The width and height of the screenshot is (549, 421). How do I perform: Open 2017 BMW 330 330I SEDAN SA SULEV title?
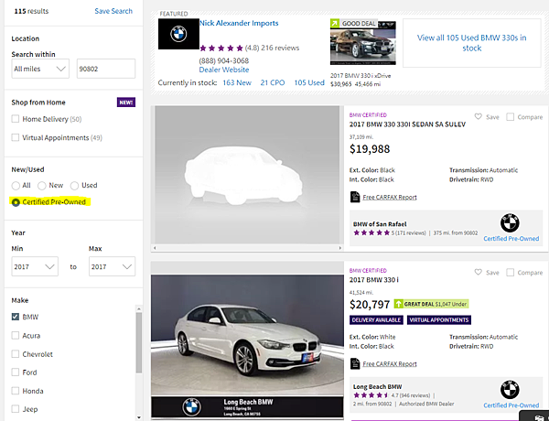(407, 124)
